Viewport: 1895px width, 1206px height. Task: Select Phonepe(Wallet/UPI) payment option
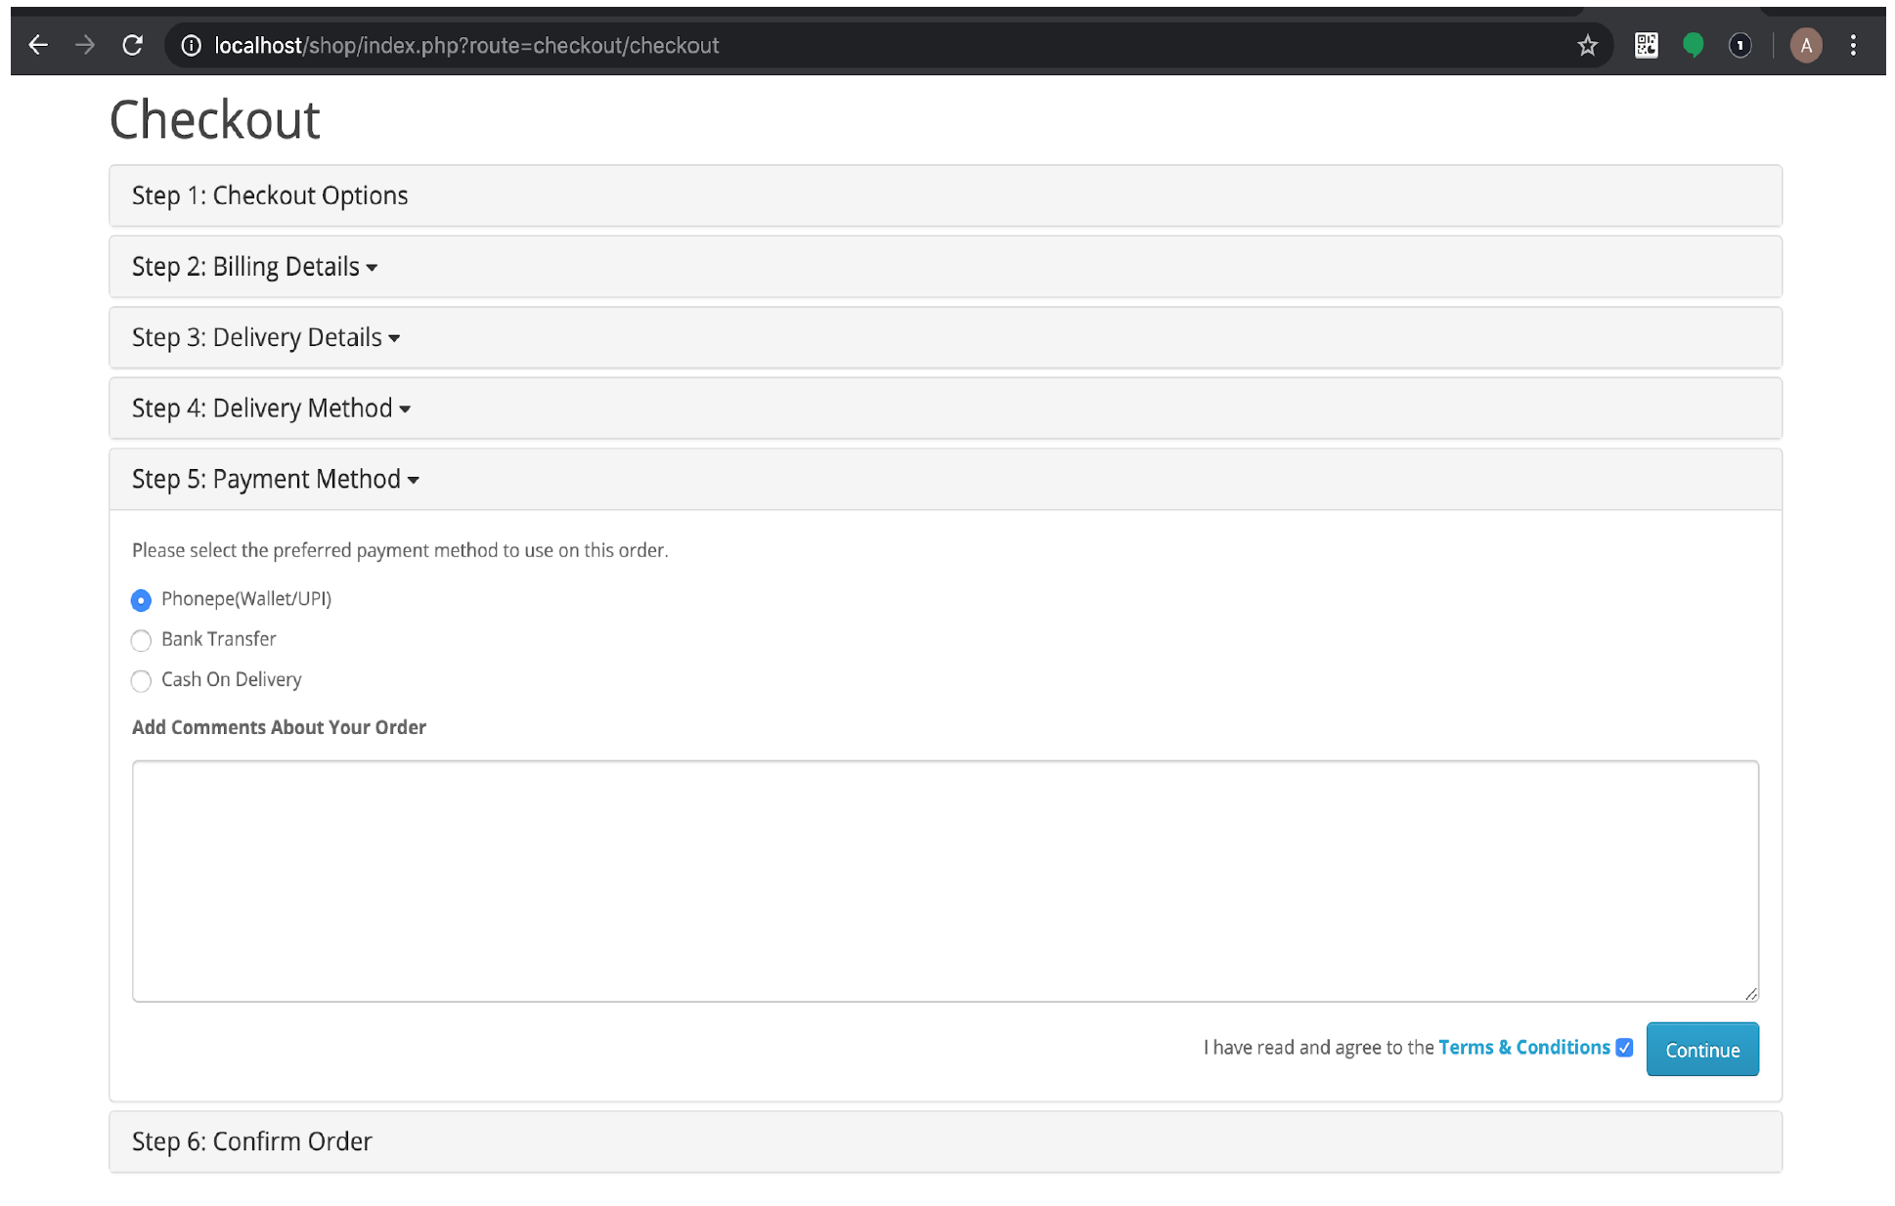pos(142,600)
